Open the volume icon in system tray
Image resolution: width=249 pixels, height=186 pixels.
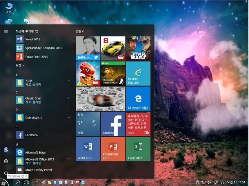pos(209,182)
